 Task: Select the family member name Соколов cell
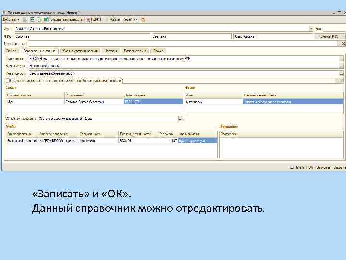pos(94,102)
